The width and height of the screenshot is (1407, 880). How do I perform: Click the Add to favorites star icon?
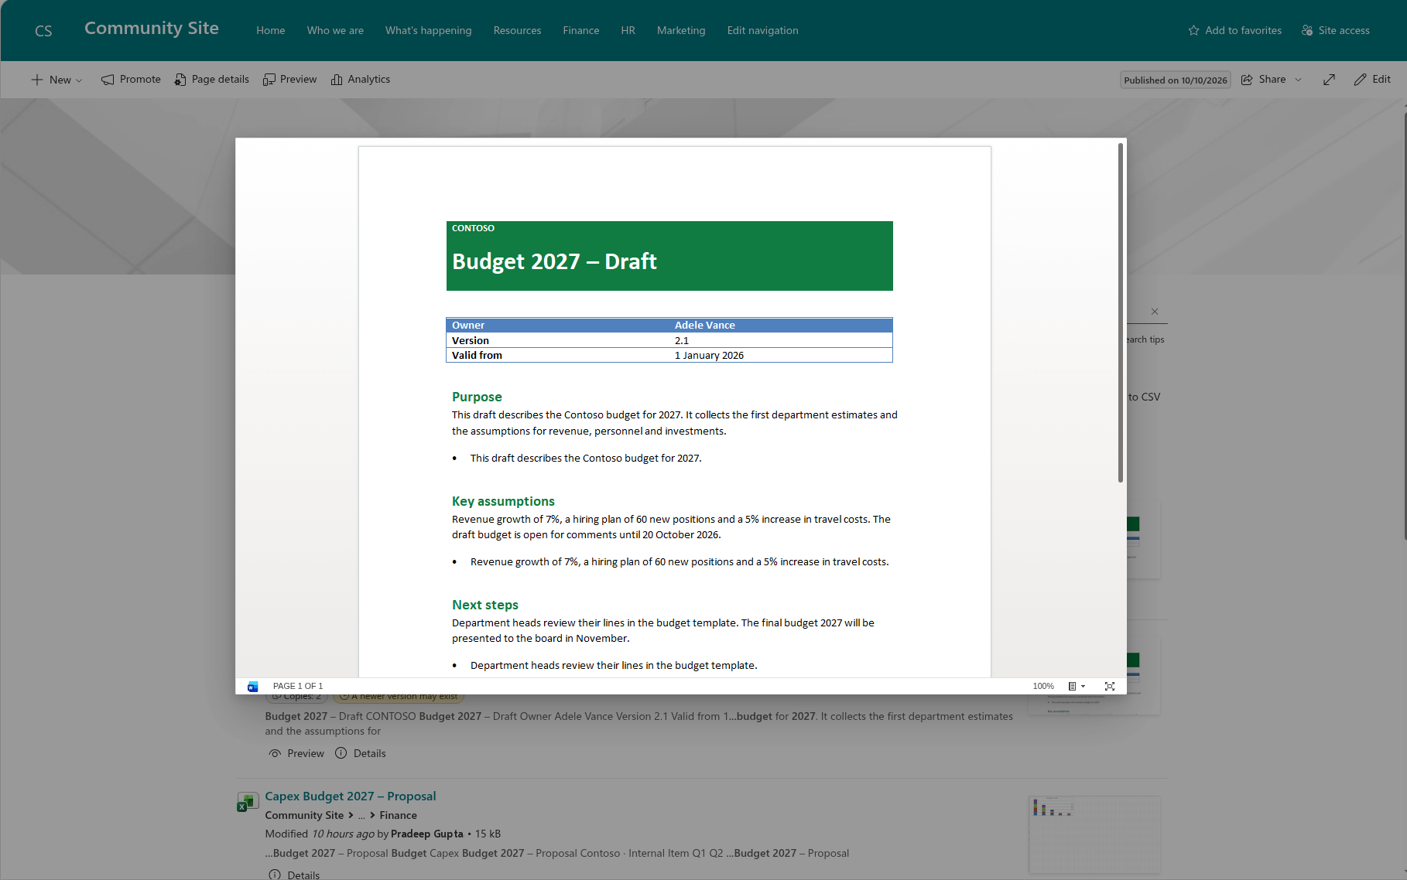(x=1193, y=30)
